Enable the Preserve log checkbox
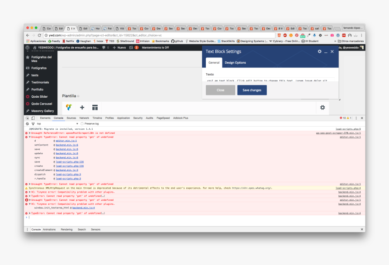389x265 pixels. tap(82, 124)
